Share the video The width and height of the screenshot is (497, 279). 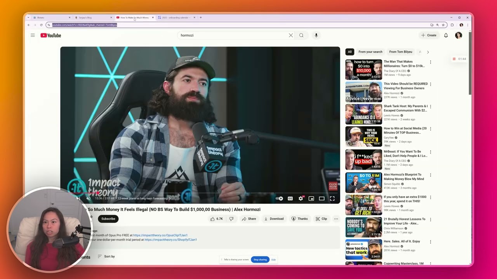tap(249, 219)
